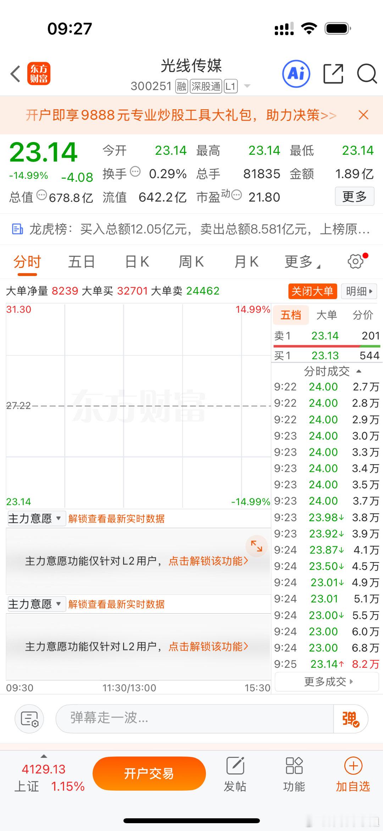This screenshot has height=831, width=383.
Task: Tap the 9:24 23.50 trade row
Action: tap(327, 566)
